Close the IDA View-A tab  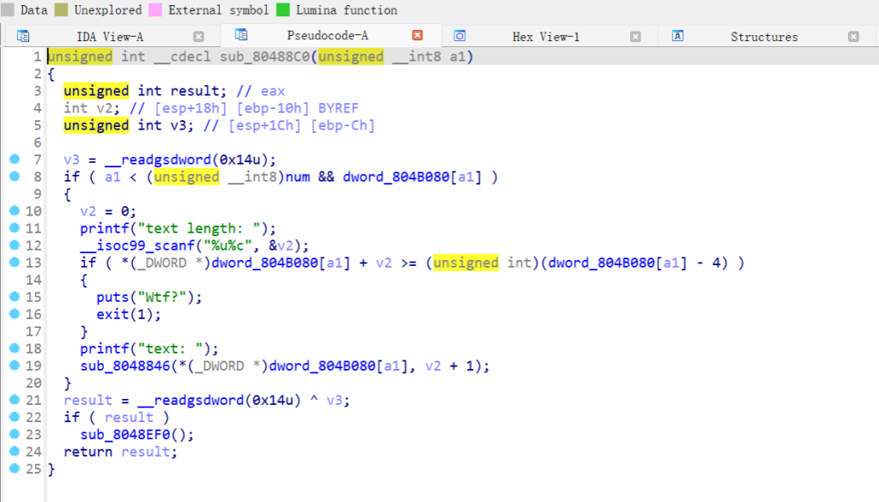point(198,36)
